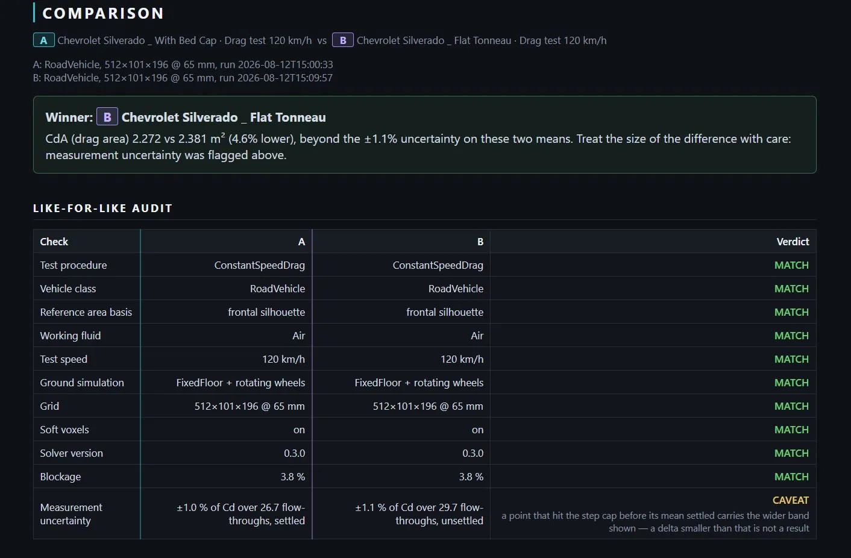Viewport: 851px width, 558px height.
Task: Click column A's ConstantSpeedDrag value
Action: (x=260, y=265)
